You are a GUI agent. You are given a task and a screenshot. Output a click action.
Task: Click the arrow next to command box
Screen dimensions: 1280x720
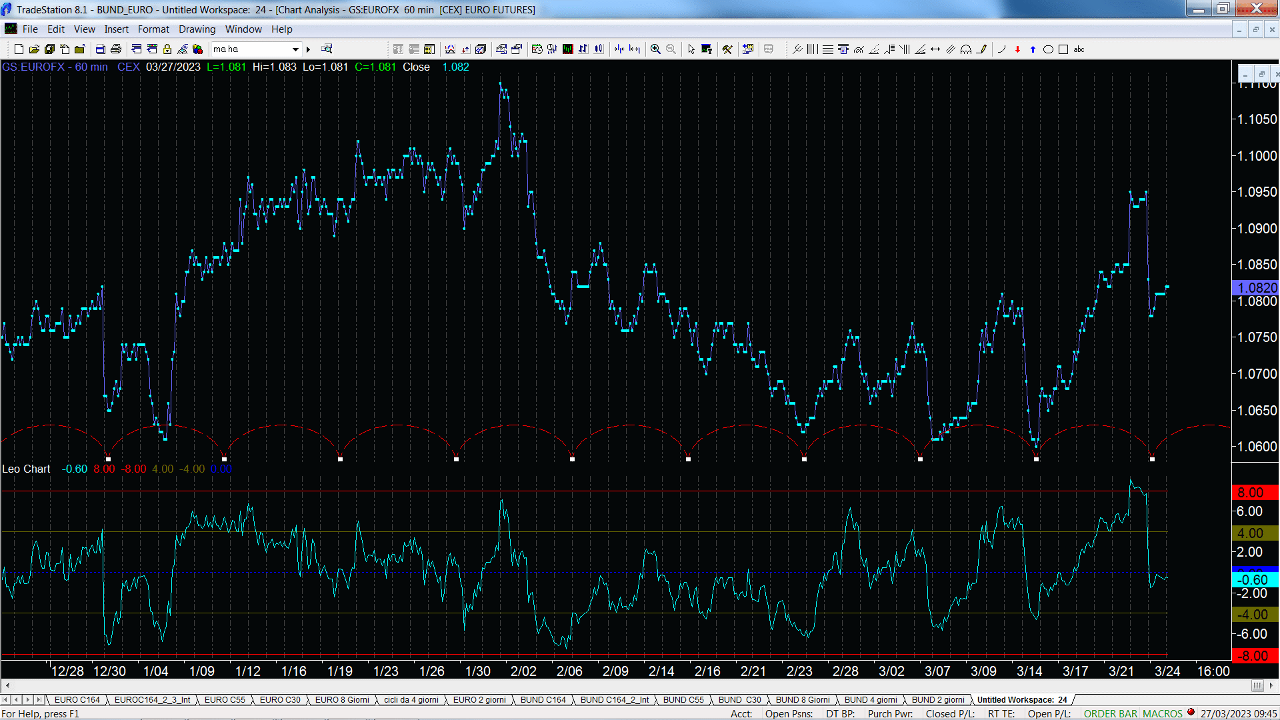click(308, 49)
